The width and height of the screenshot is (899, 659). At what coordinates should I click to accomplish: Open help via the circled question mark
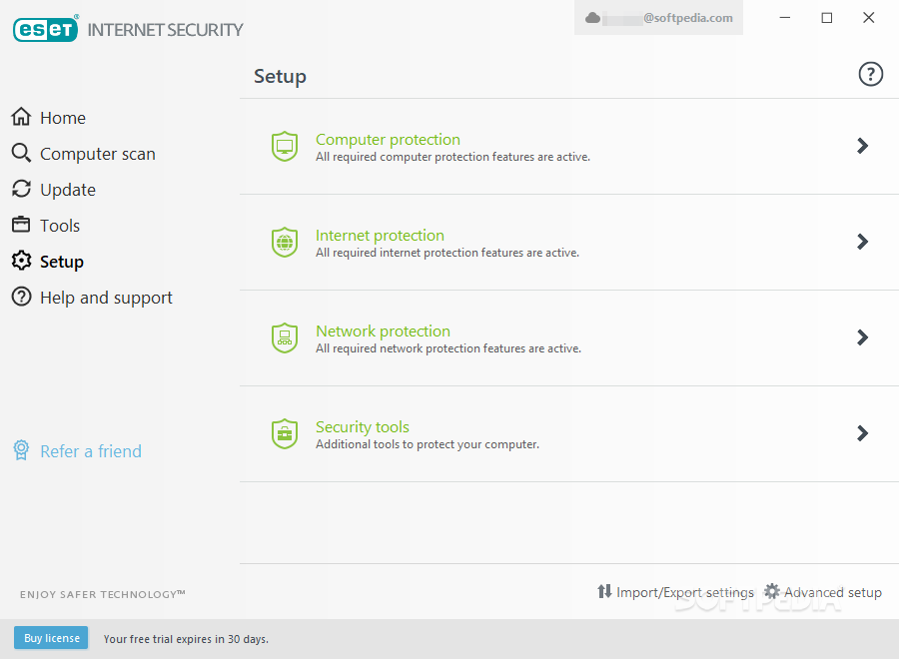pos(870,74)
